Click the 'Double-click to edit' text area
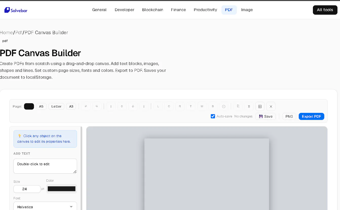Viewport: 340px width, 210px height. [45, 166]
